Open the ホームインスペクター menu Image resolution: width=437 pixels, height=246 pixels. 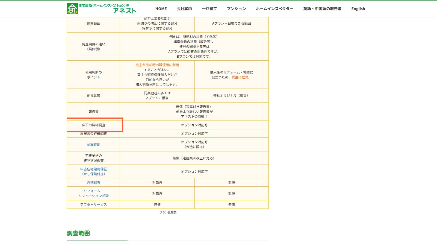(274, 9)
